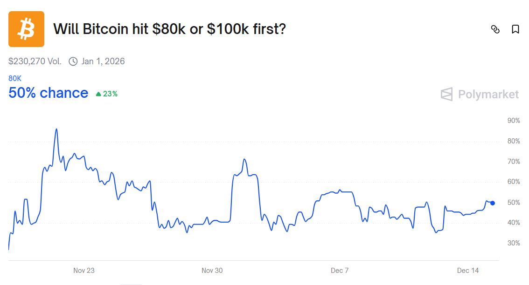This screenshot has width=529, height=285.
Task: Click the 90% y-axis label
Action: pos(514,121)
